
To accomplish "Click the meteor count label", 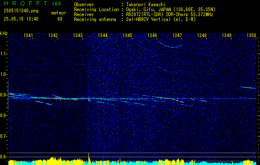I will click(x=59, y=13).
